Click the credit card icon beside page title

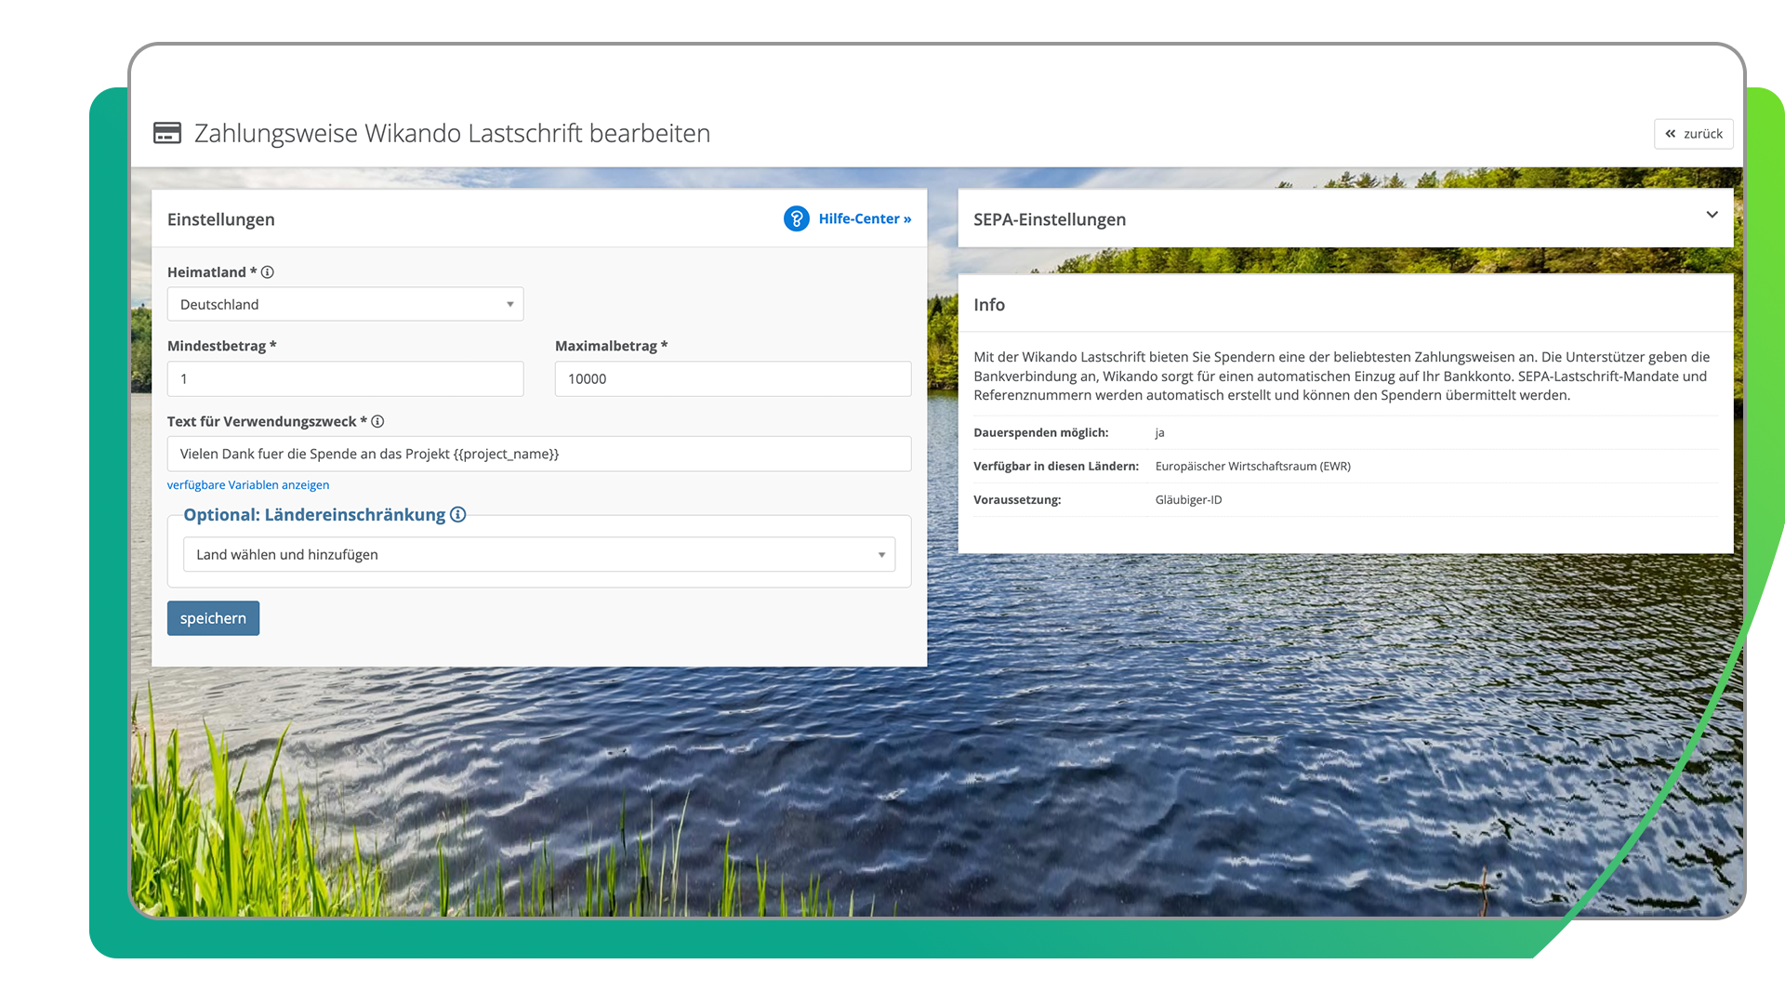(x=167, y=133)
